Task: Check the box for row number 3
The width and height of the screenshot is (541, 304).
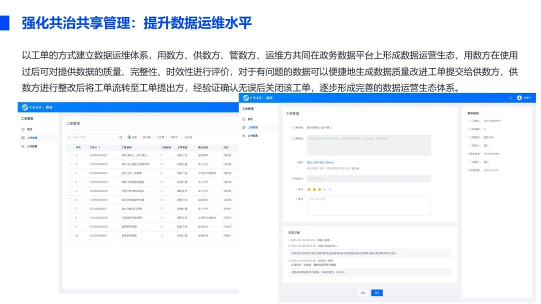Action: [x=71, y=173]
